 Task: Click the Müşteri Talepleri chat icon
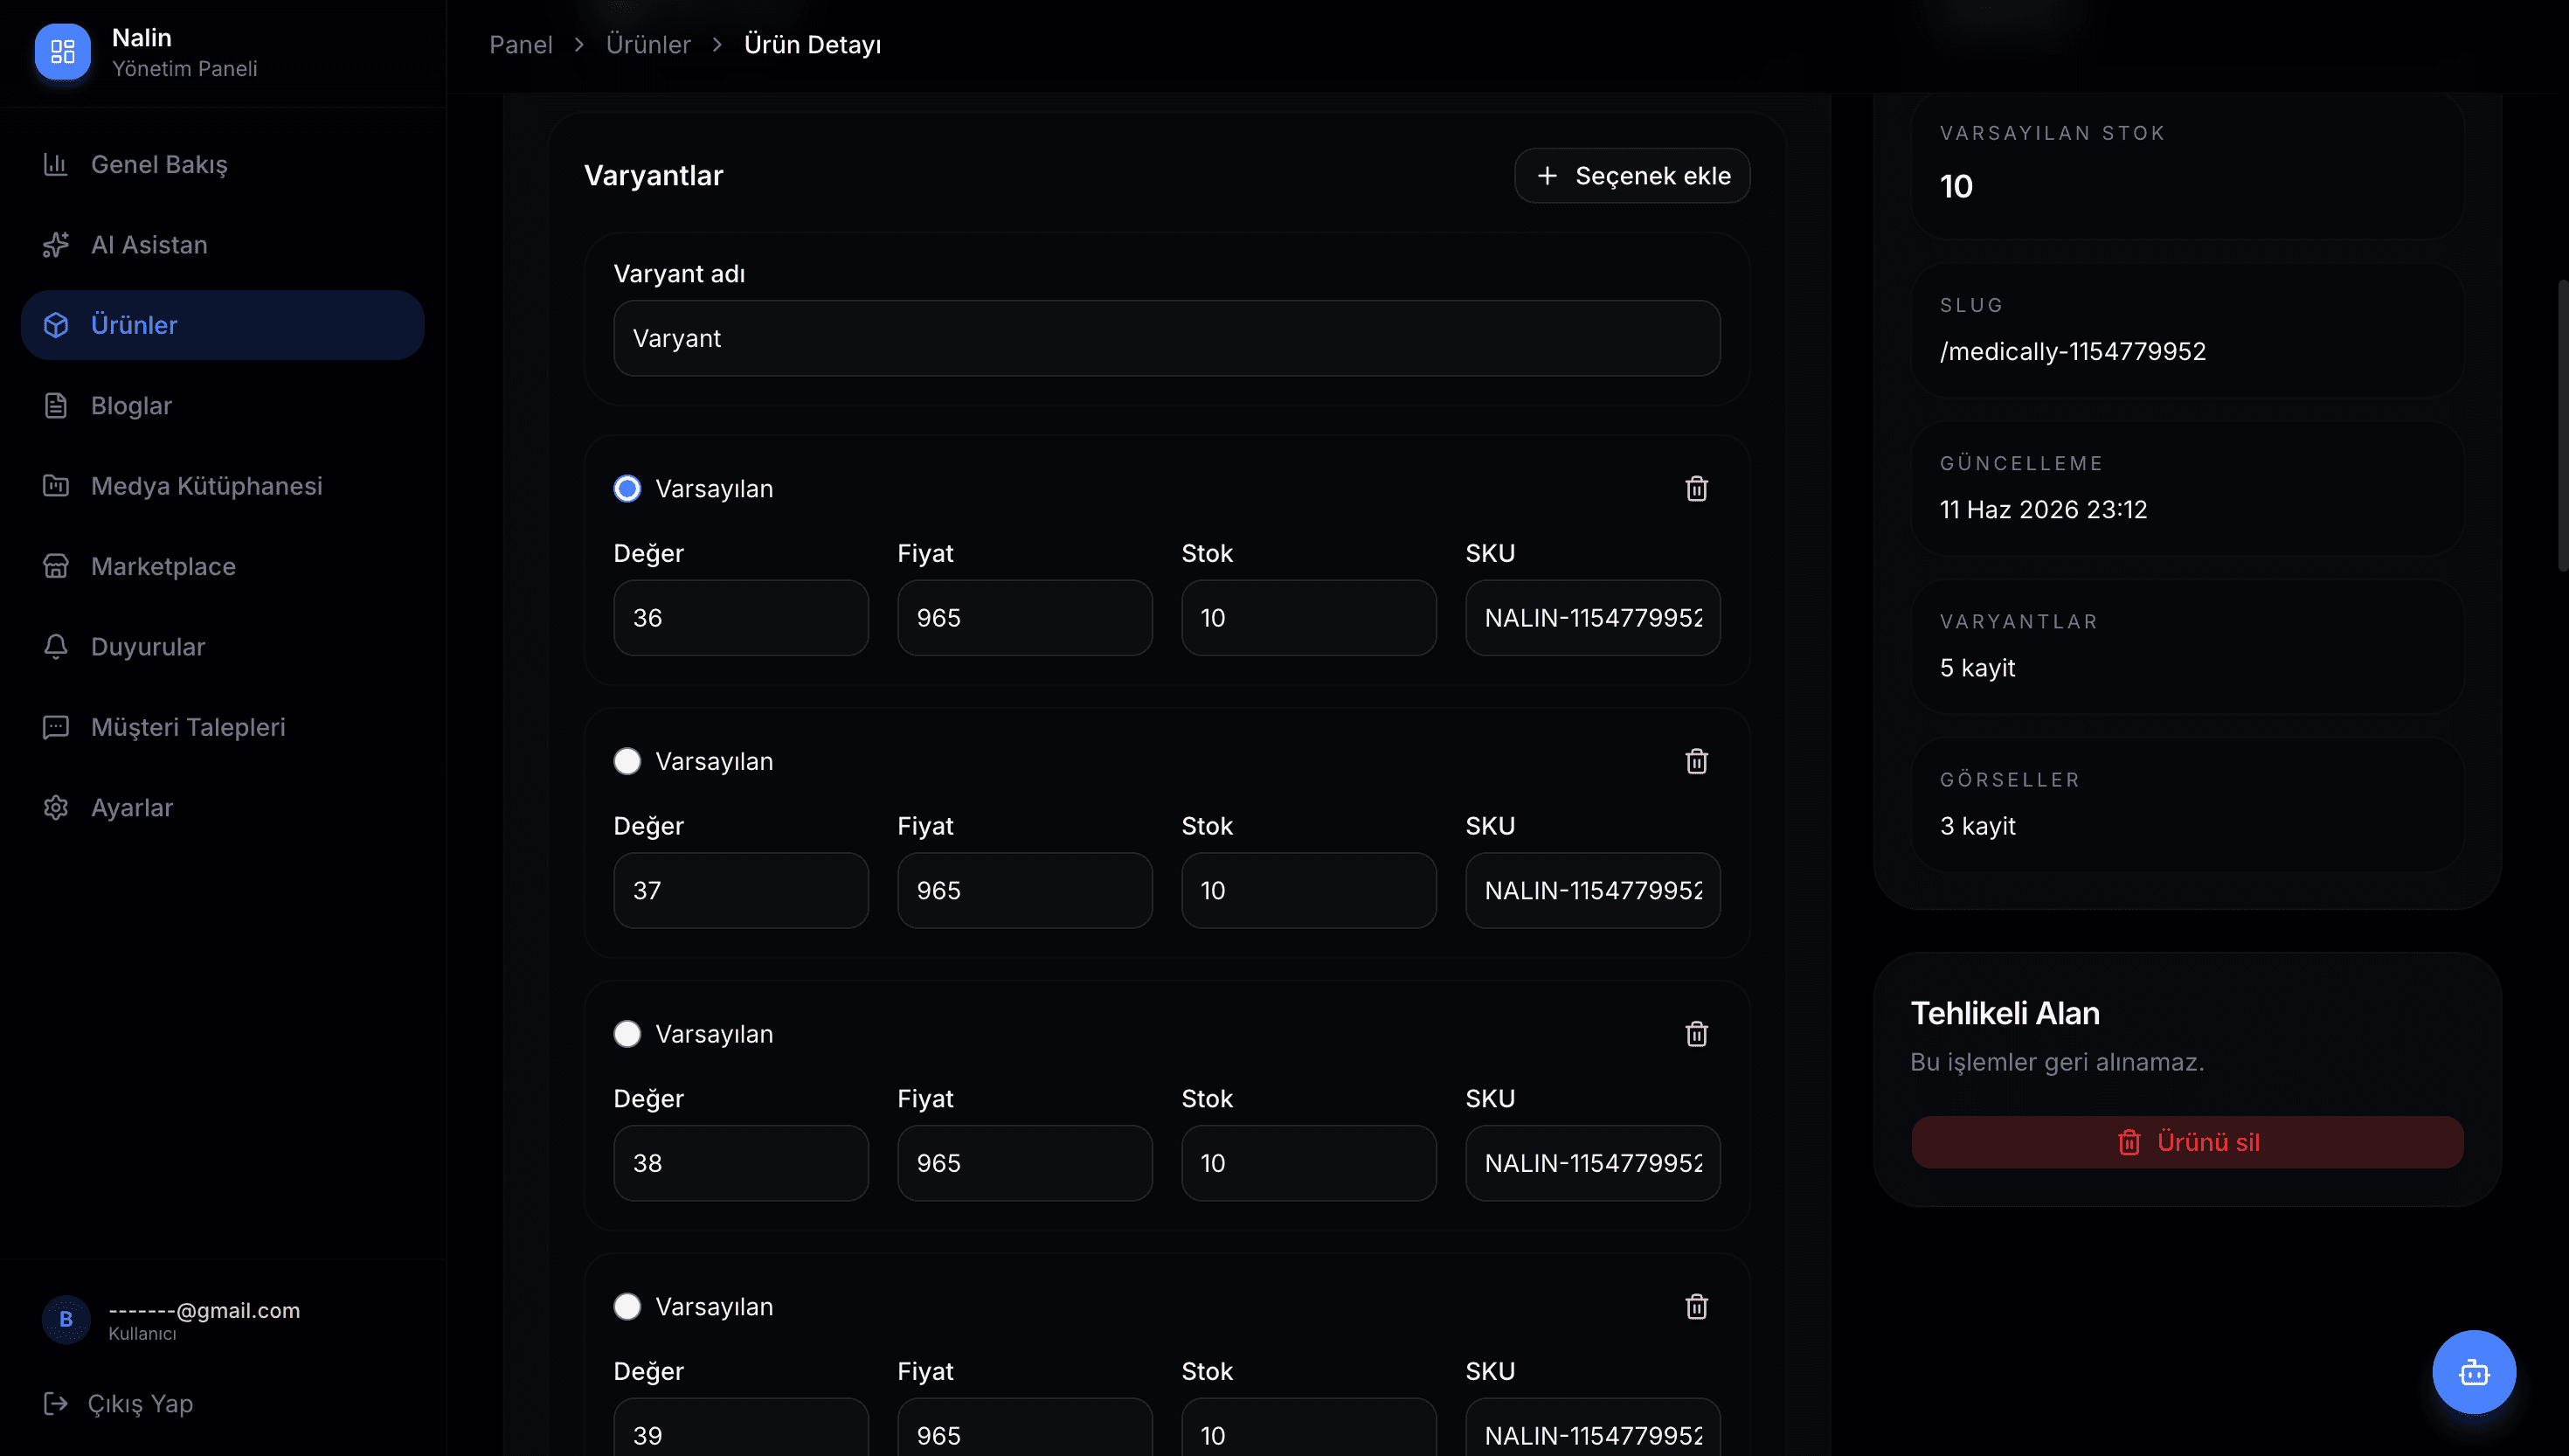(56, 727)
